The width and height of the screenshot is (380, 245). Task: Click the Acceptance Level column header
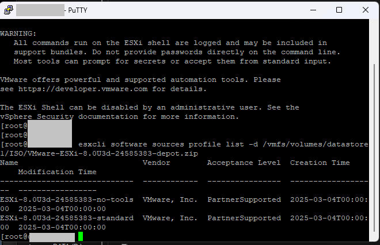(x=244, y=163)
